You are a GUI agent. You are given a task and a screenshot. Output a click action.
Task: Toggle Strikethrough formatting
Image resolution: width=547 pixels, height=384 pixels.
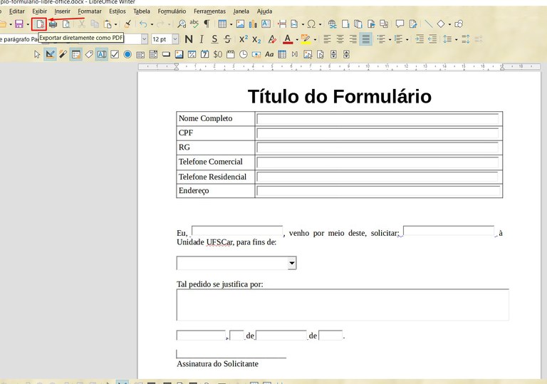coord(227,39)
